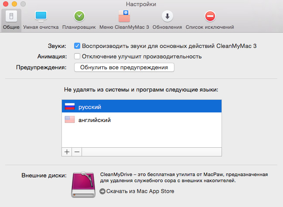The width and height of the screenshot is (283, 207).
Task: Select the Общие tab label
Action: point(11,27)
